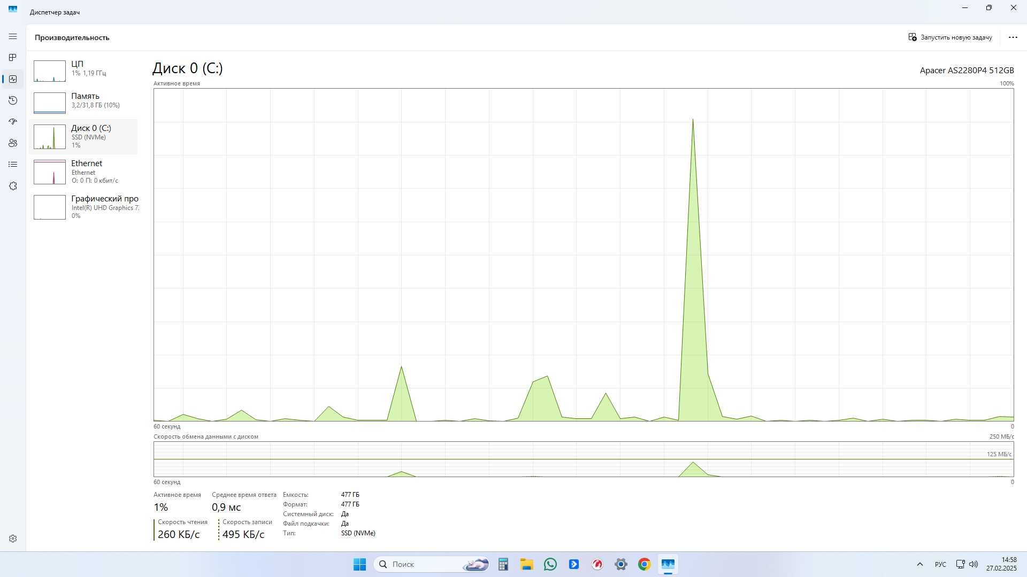Click the Скорость записи label
The image size is (1027, 577).
(247, 522)
